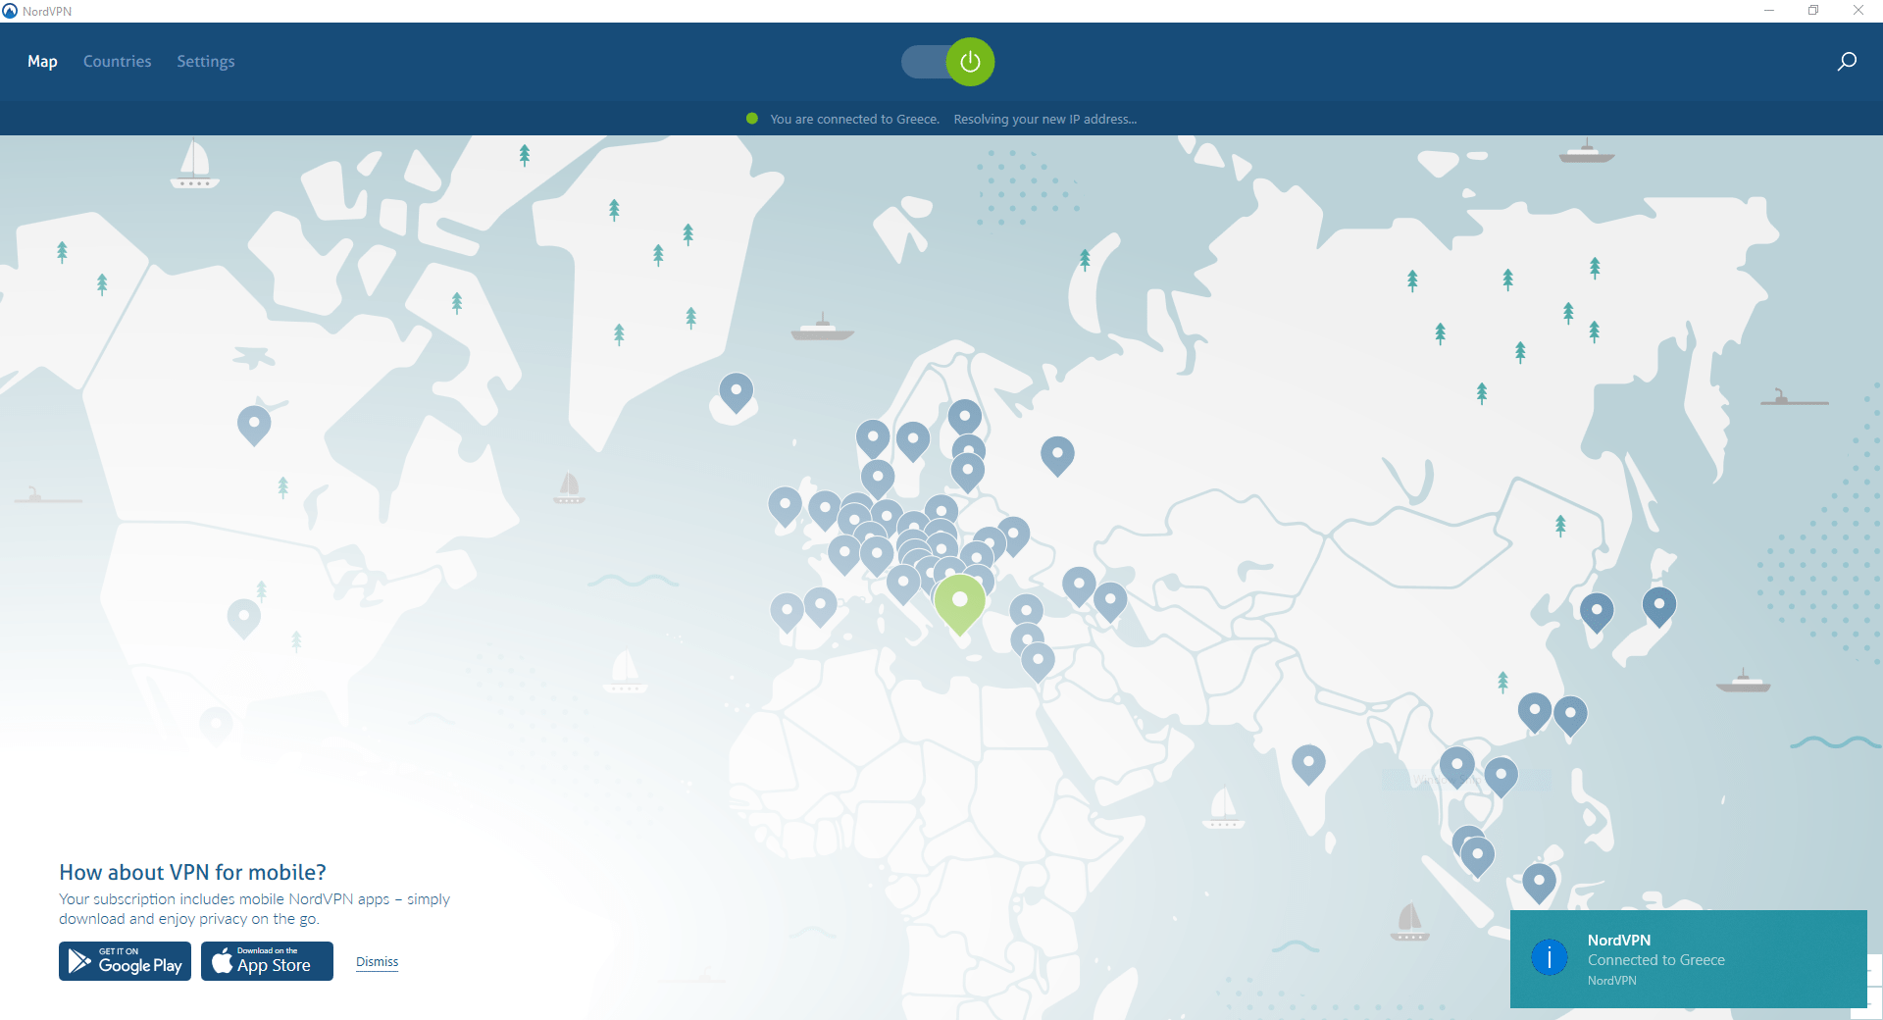Screen dimensions: 1883x1020
Task: Select the Japan map pin
Action: point(1659,605)
